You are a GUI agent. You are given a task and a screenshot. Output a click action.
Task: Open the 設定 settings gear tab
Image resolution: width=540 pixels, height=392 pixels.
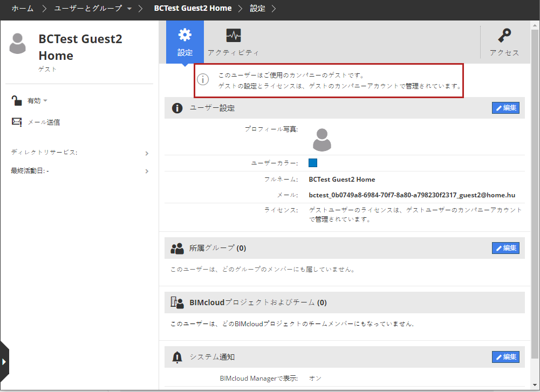coord(185,42)
